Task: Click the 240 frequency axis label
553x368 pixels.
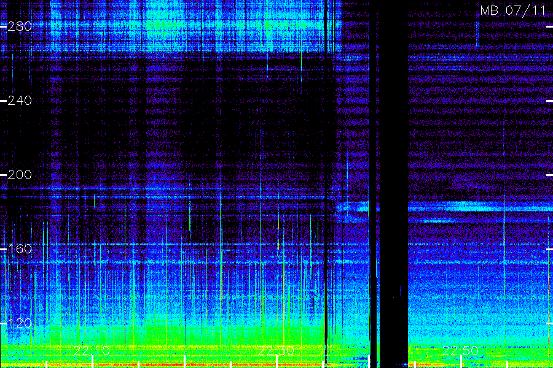Action: (20, 101)
